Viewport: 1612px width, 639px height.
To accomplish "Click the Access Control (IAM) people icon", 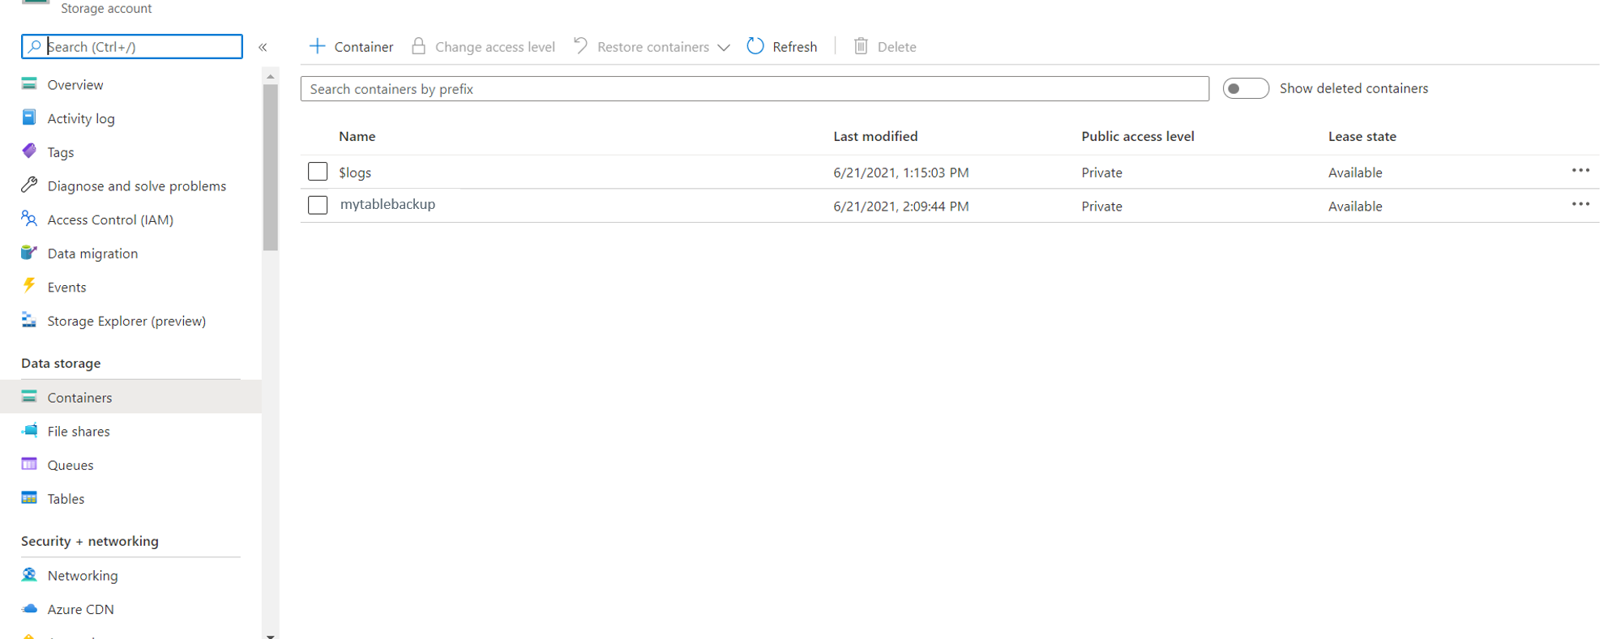I will pyautogui.click(x=29, y=219).
